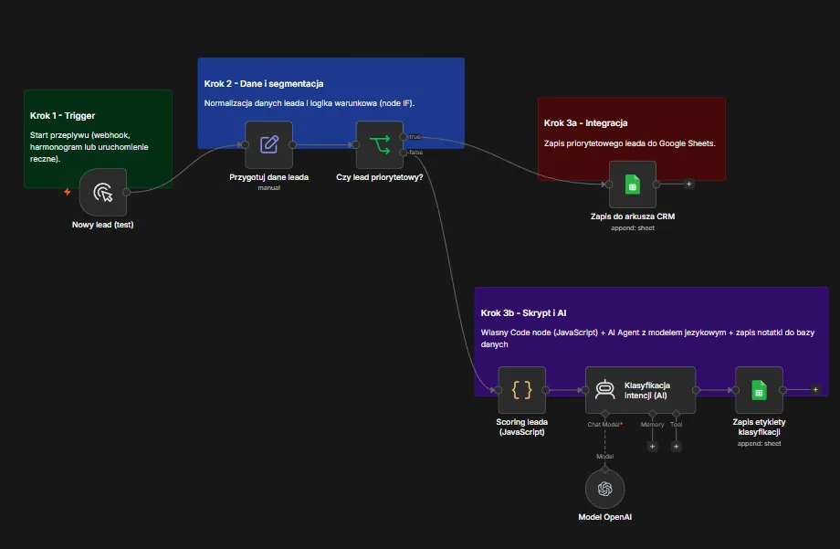Open the Klasyfikacja intencji (AI) agent node
The image size is (840, 549).
point(641,390)
